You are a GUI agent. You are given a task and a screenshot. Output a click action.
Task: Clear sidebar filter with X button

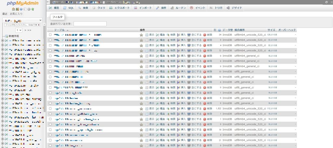[39, 25]
